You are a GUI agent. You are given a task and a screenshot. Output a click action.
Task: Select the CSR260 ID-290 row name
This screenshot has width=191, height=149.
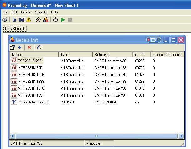click(x=30, y=61)
